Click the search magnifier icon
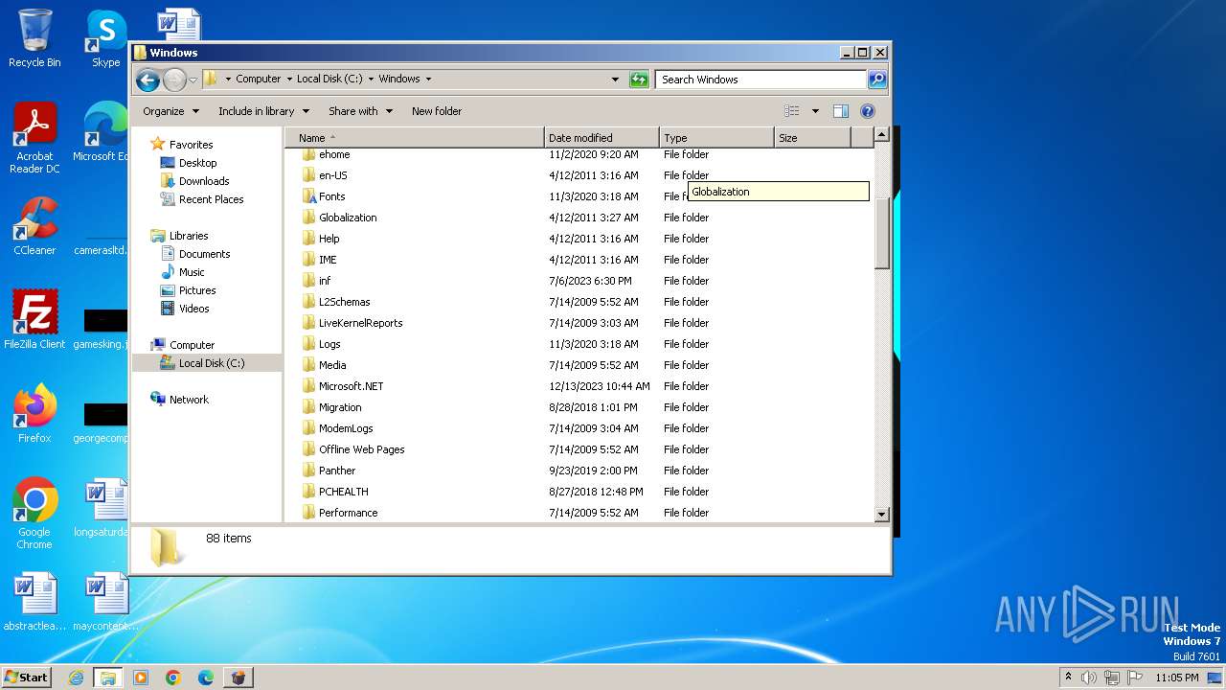The image size is (1226, 690). click(x=876, y=80)
